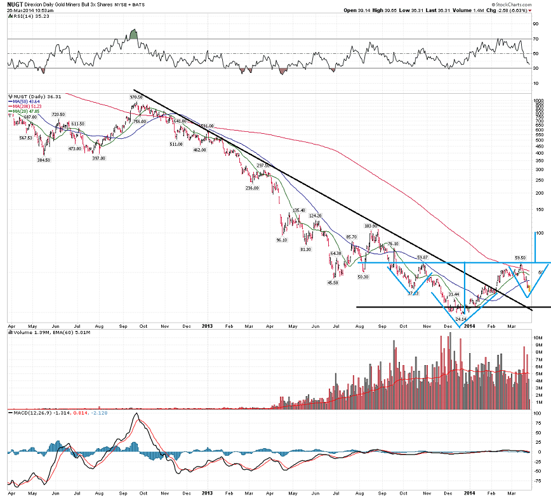Click the 462.00 price label
Viewport: 551px width, 497px height.
click(199, 150)
